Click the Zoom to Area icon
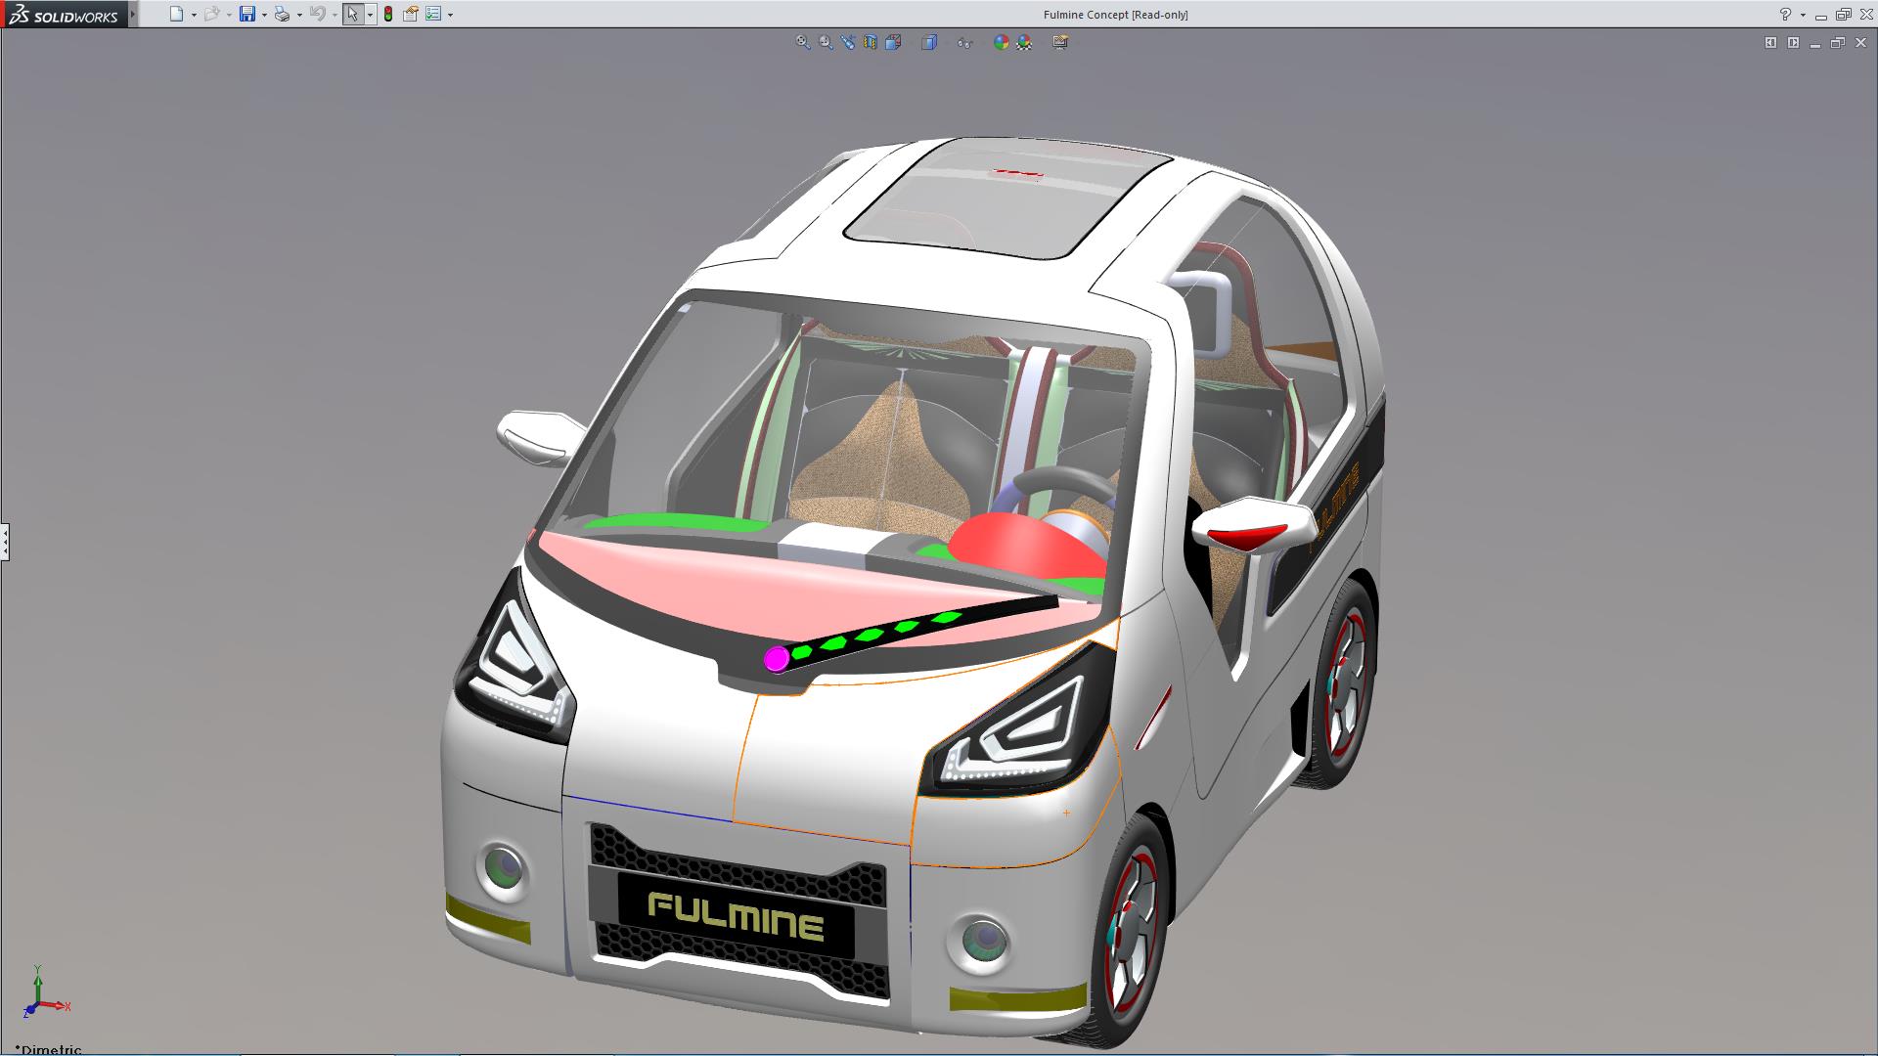The width and height of the screenshot is (1878, 1056). click(x=826, y=42)
